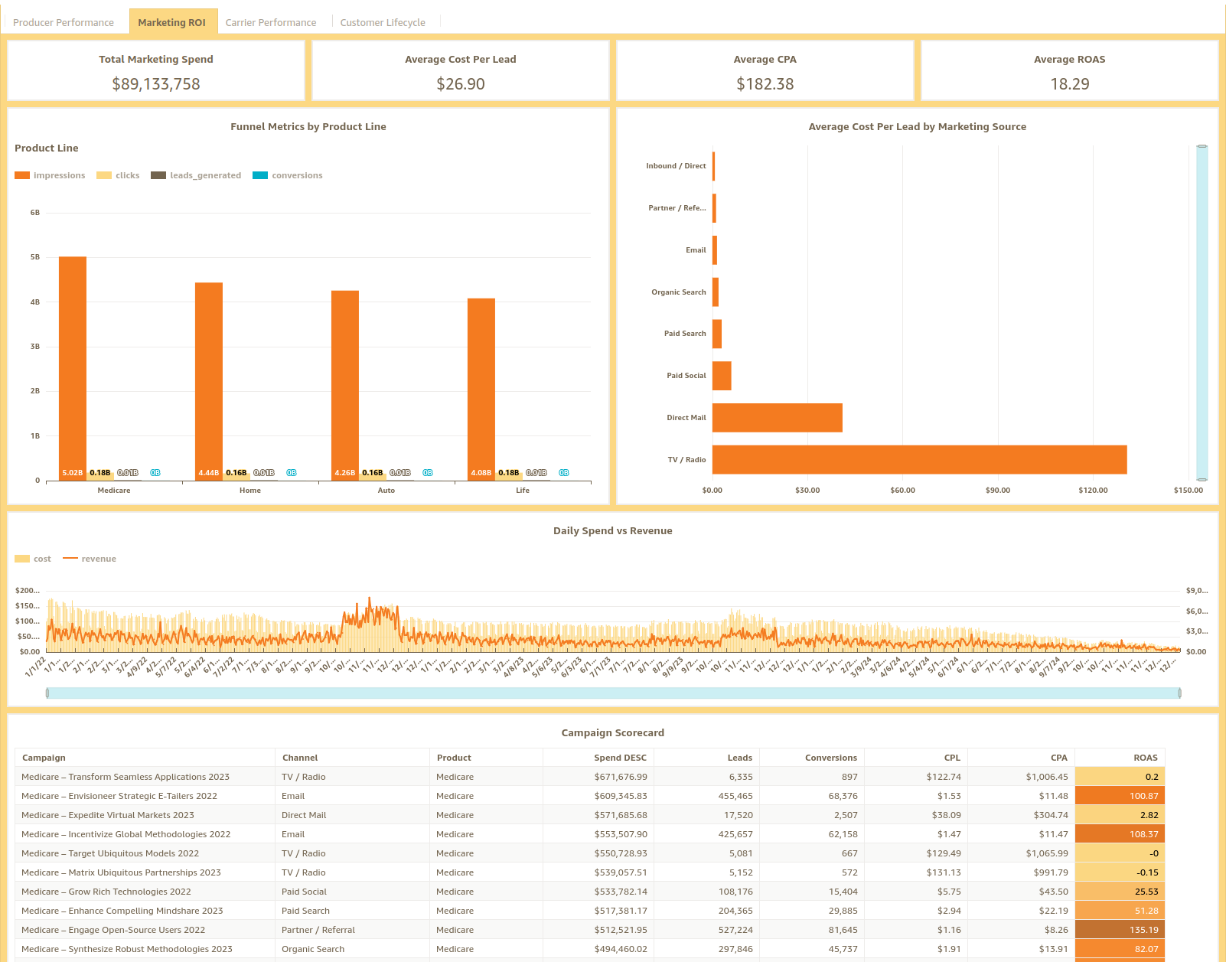The width and height of the screenshot is (1226, 962).
Task: Sort the table by the Spend DESC column
Action: click(x=621, y=758)
